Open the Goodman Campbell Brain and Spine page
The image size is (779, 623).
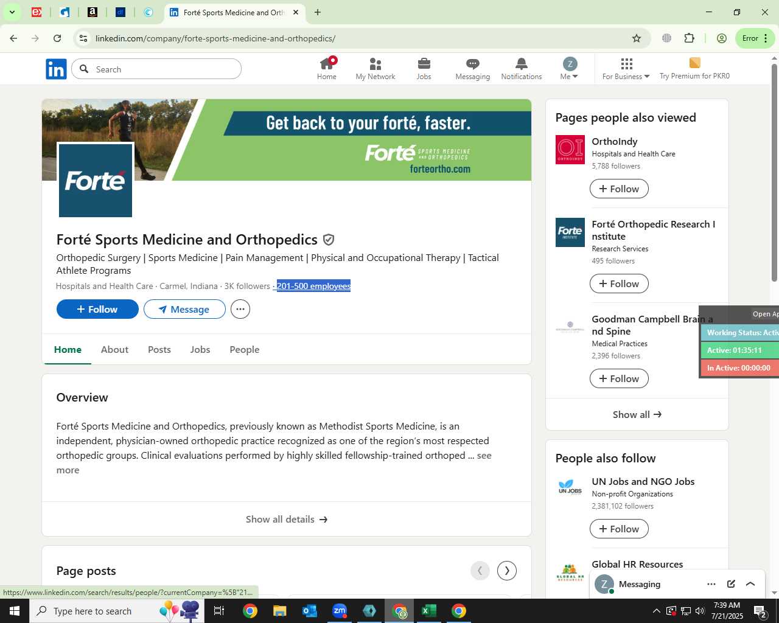[652, 325]
